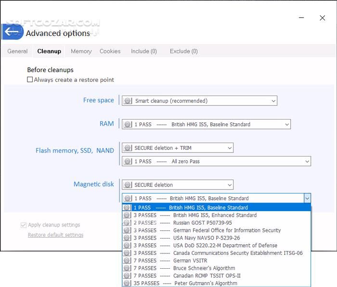Go to the General tab
Image resolution: width=337 pixels, height=287 pixels.
click(17, 51)
